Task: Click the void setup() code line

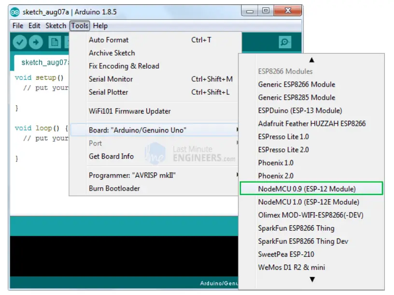Action: (x=39, y=77)
